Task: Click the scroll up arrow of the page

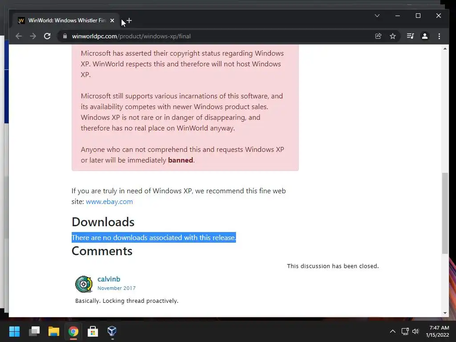Action: coord(445,49)
